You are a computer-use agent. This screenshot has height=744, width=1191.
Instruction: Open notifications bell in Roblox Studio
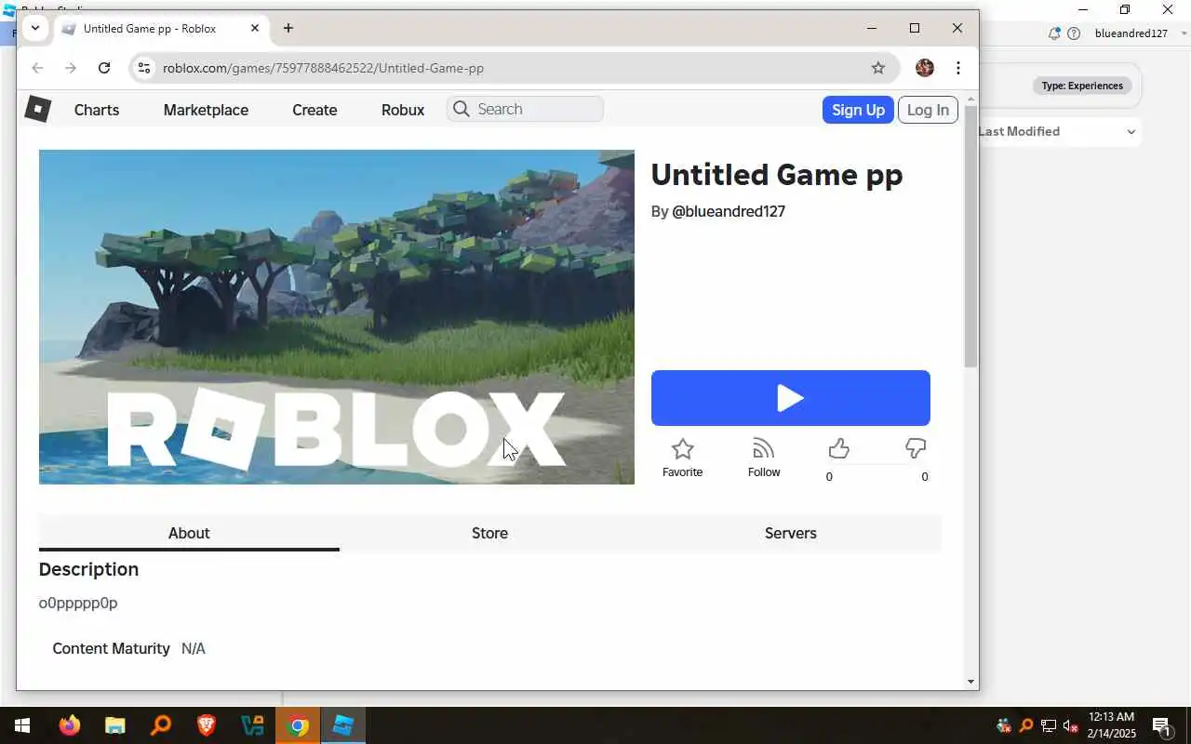point(1054,33)
